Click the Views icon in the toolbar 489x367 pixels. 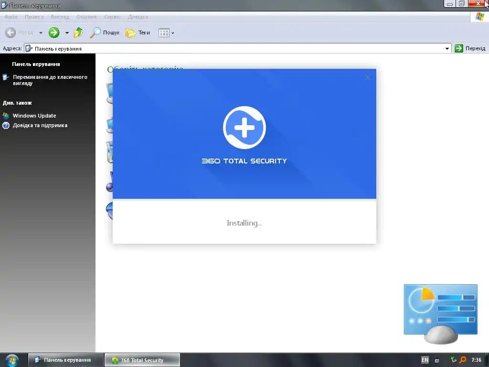164,33
